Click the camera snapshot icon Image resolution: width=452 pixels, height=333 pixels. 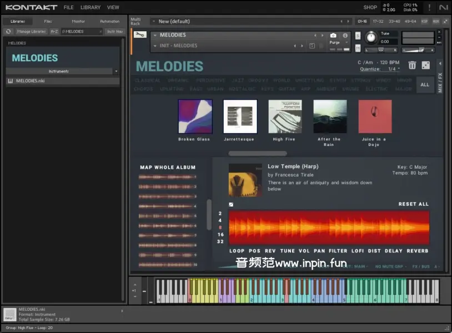(333, 36)
